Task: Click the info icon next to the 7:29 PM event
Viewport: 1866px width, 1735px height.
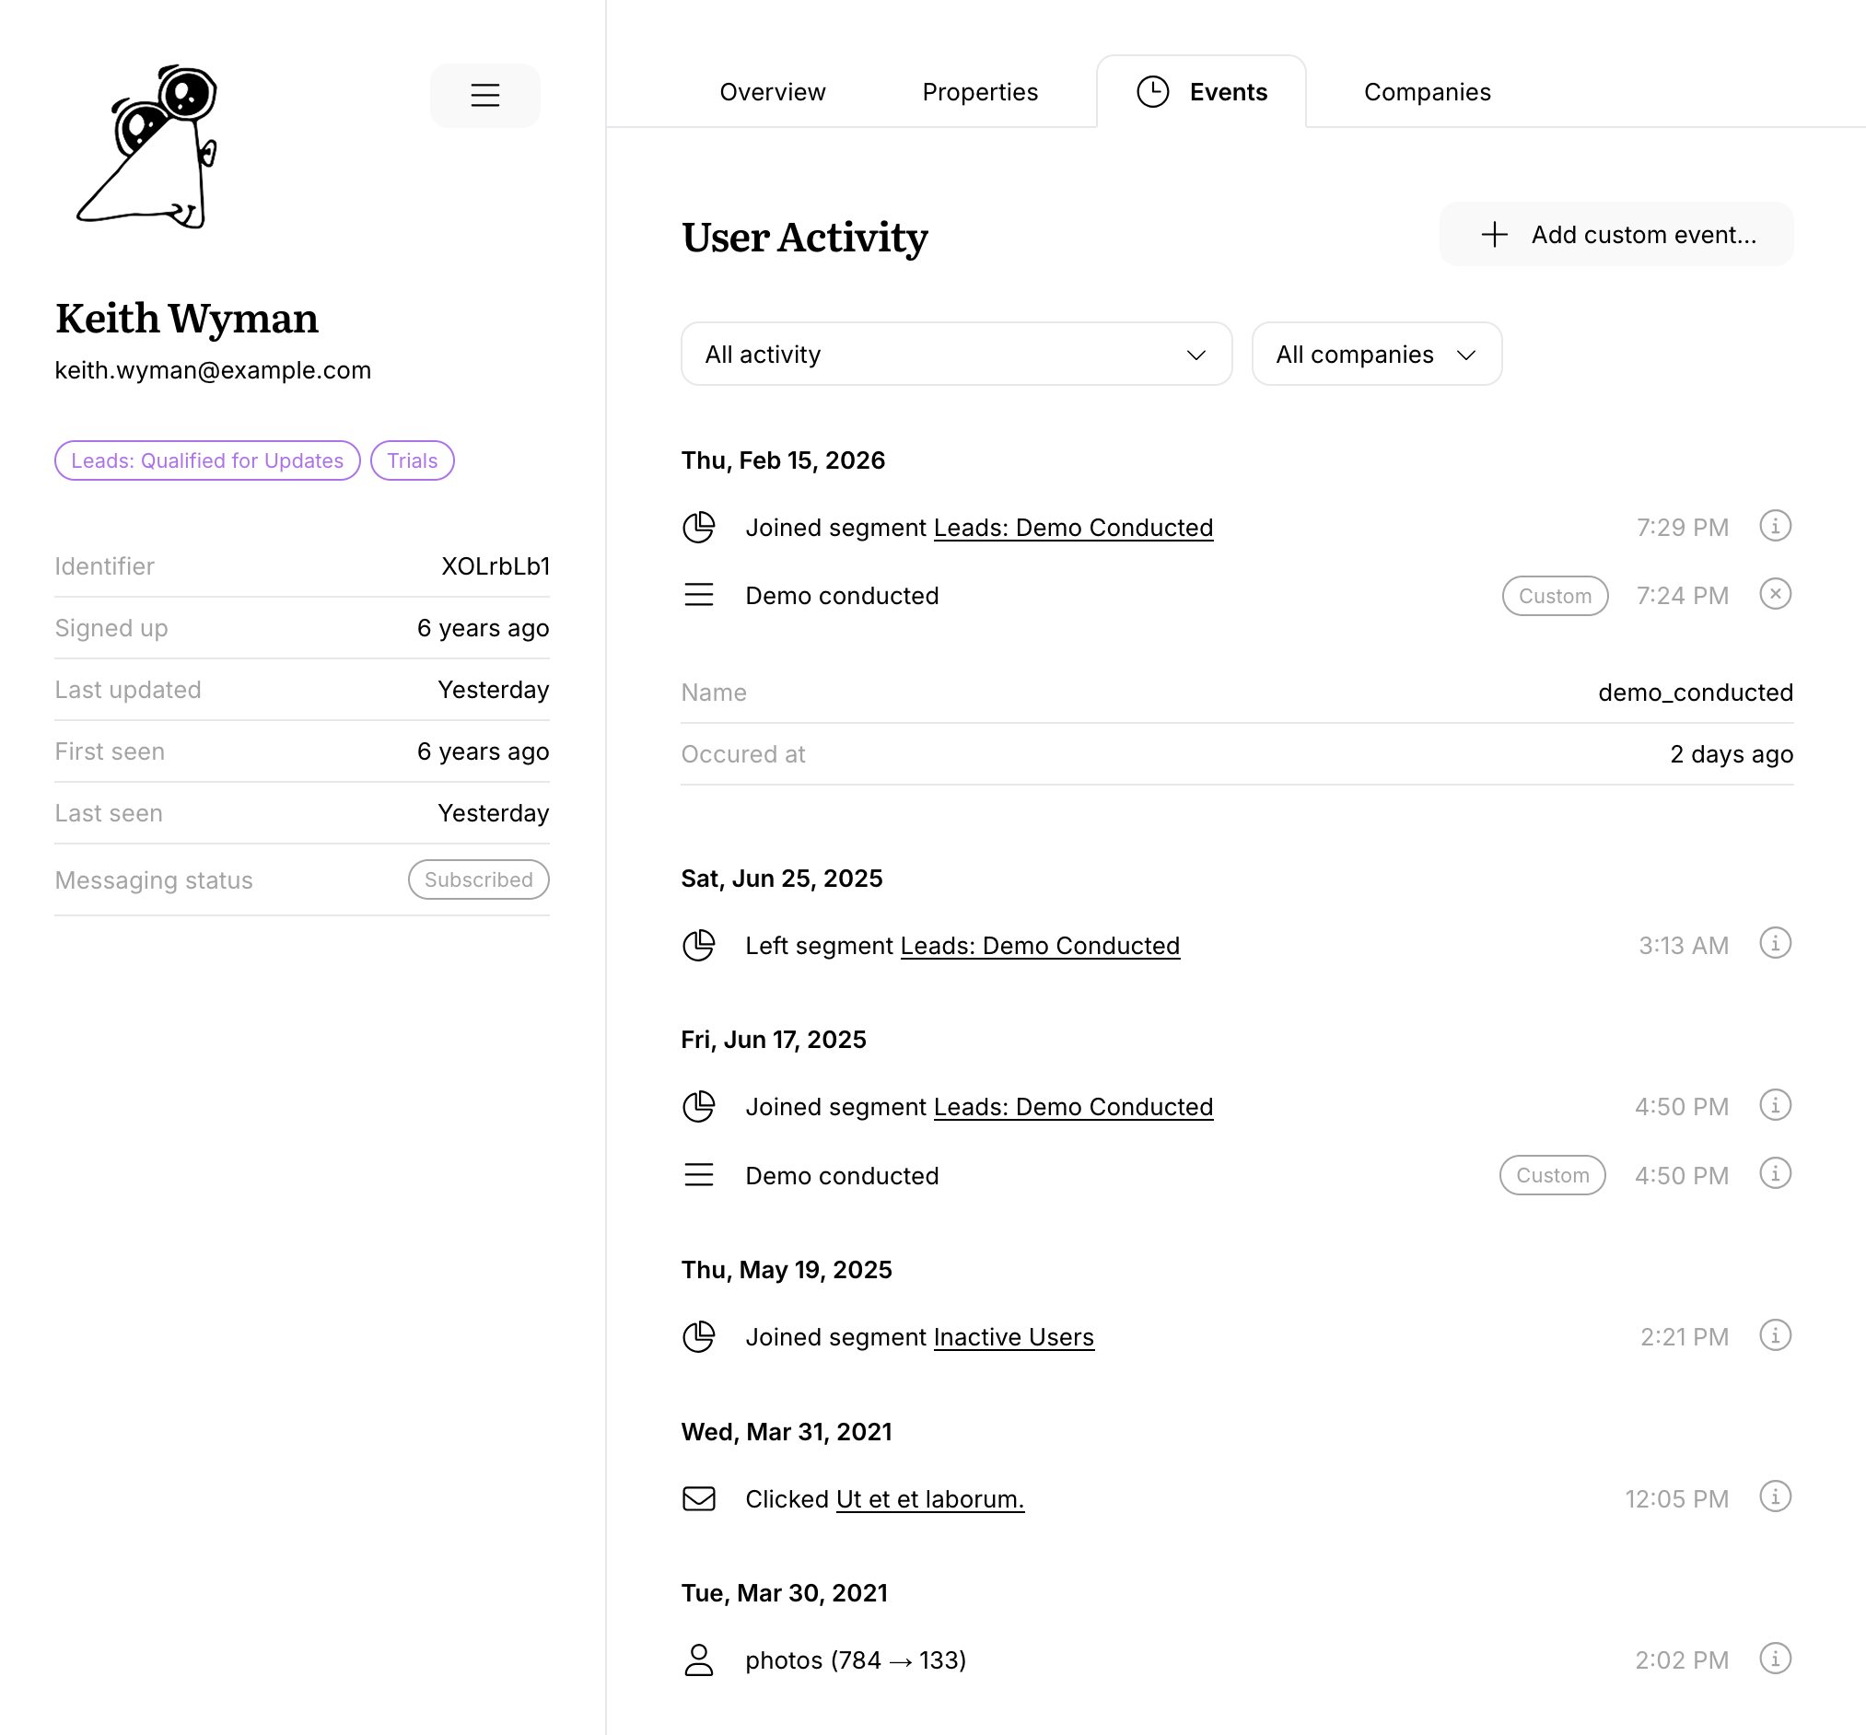Action: [x=1776, y=526]
